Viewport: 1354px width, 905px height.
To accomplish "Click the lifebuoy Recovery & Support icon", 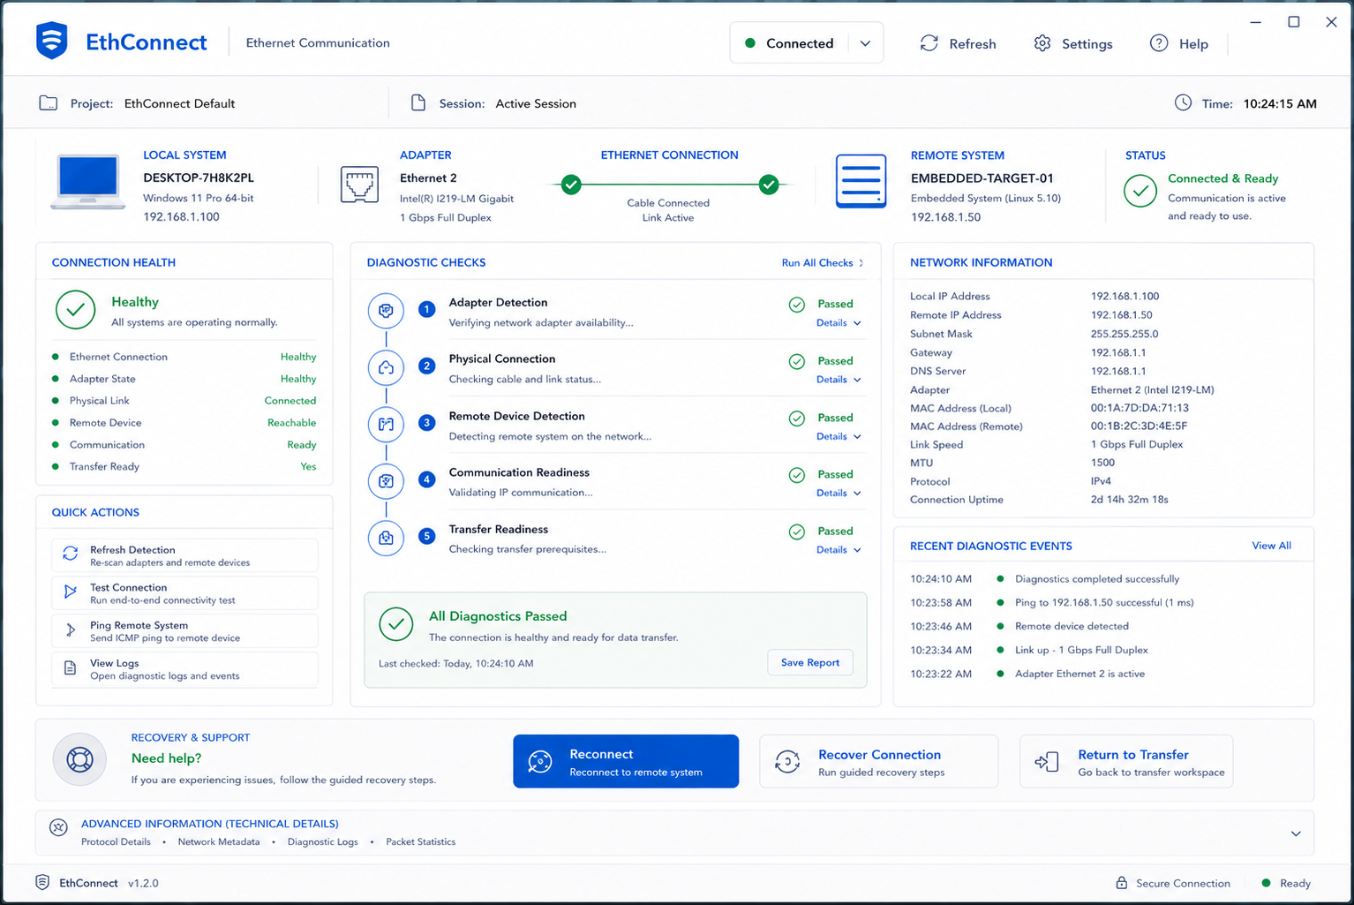I will [x=79, y=759].
